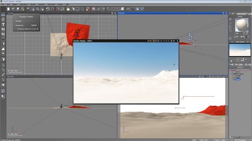
Task: Click the Undo arrow icon
Action: tap(48, 9)
